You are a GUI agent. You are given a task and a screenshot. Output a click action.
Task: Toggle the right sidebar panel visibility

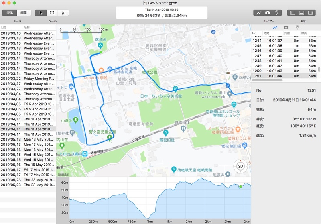click(x=311, y=13)
